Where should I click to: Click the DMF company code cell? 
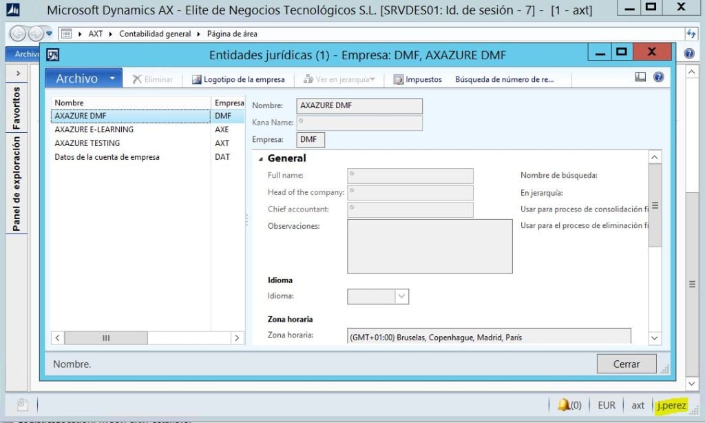tap(227, 116)
